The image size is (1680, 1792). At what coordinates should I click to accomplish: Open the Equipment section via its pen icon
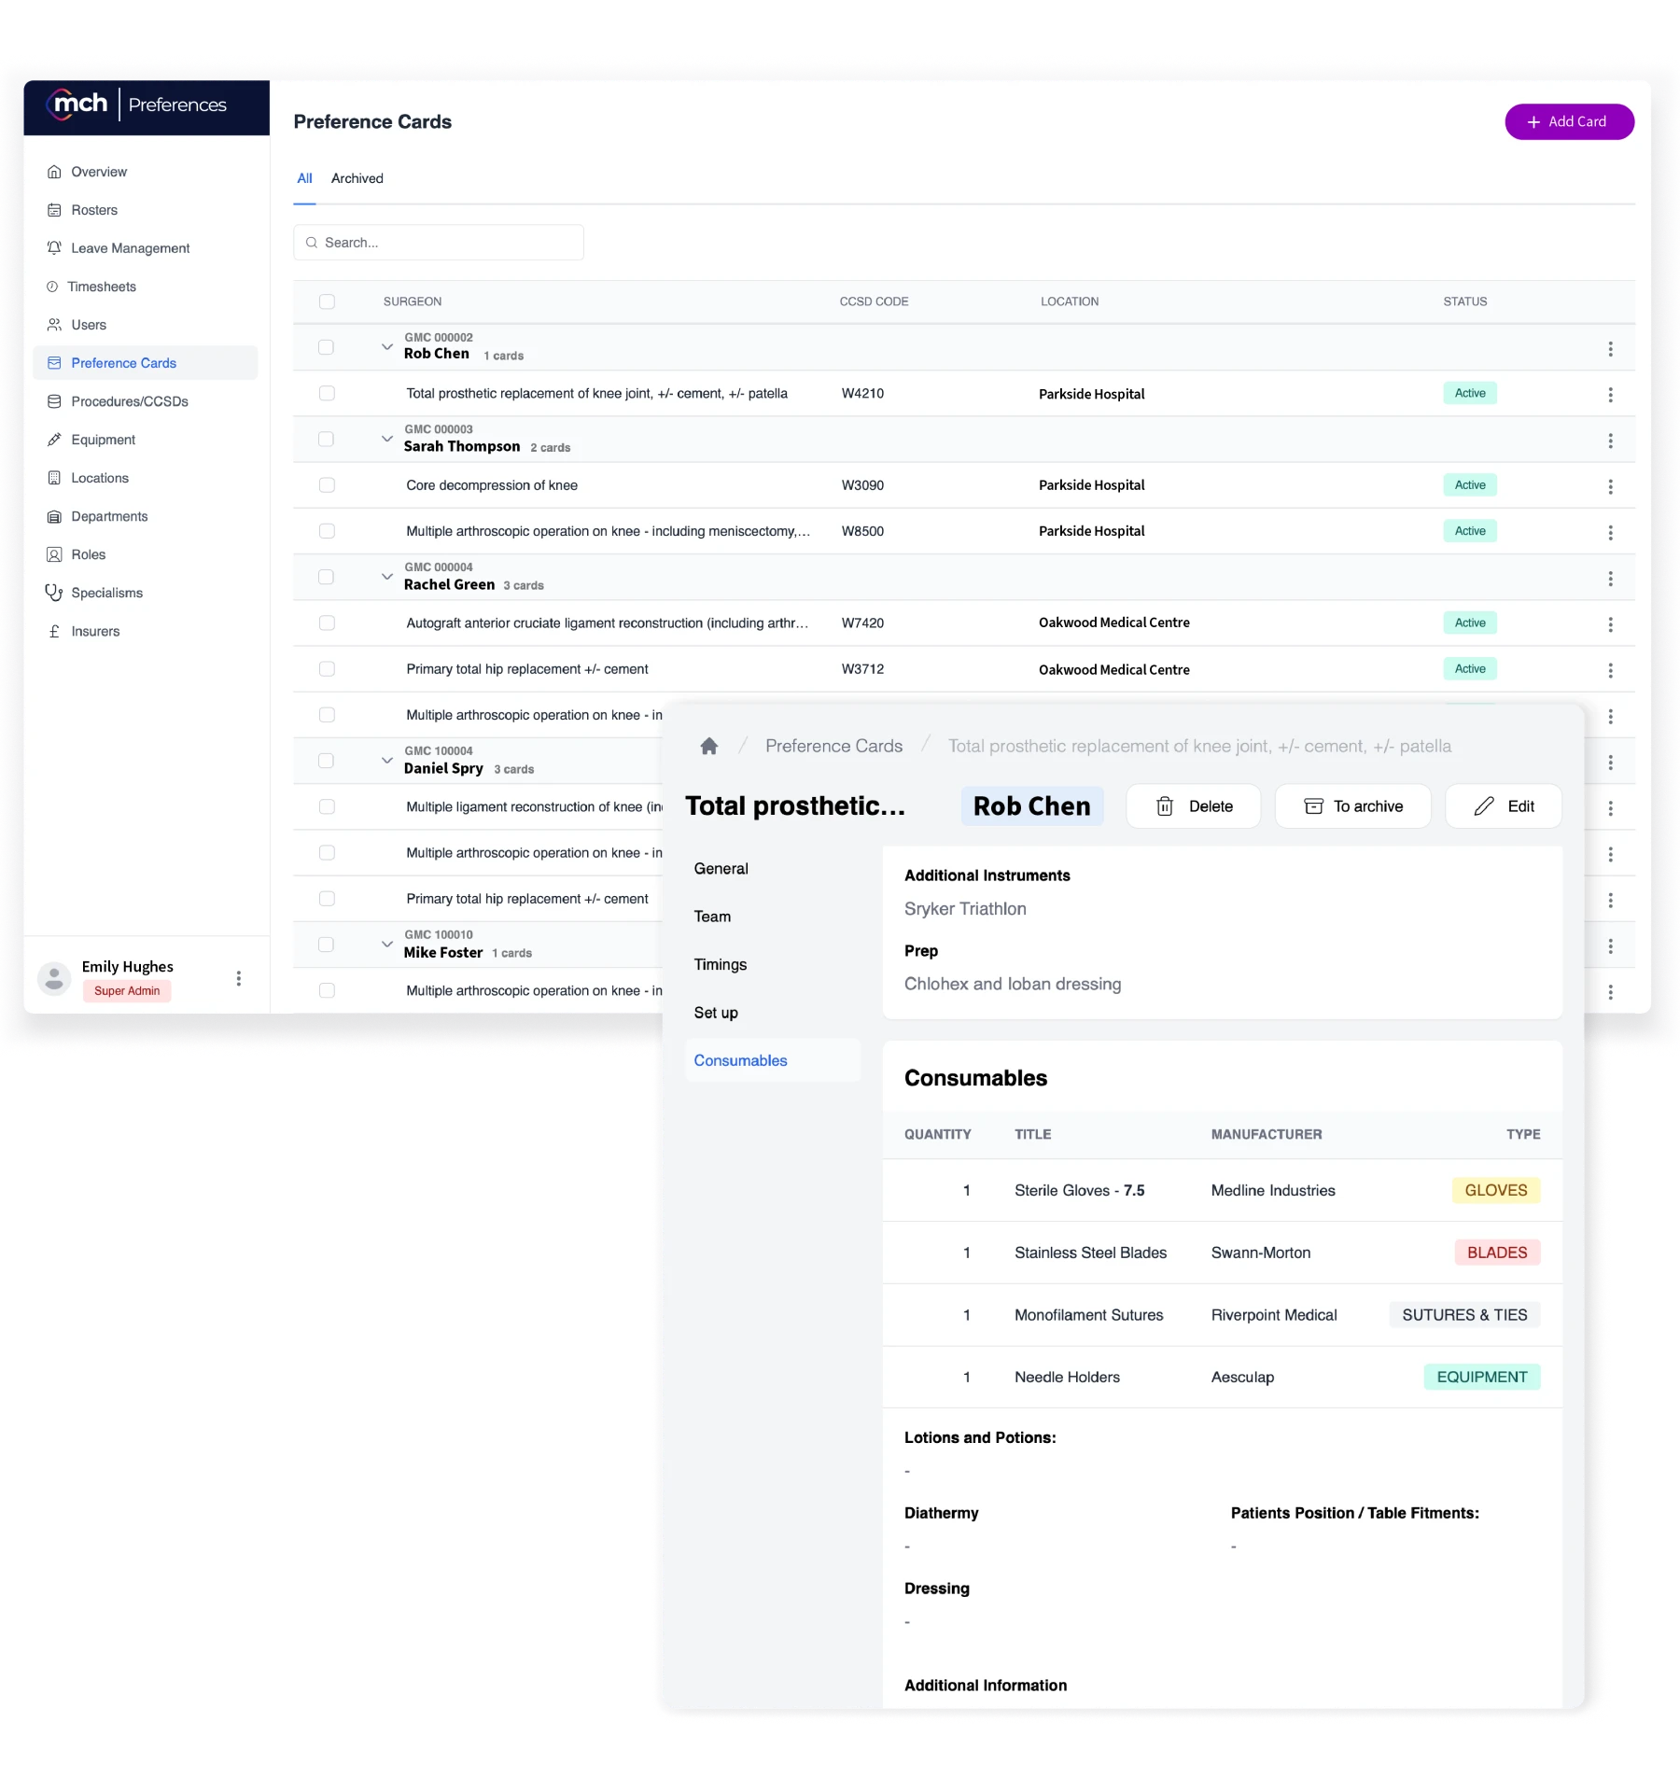[x=55, y=440]
